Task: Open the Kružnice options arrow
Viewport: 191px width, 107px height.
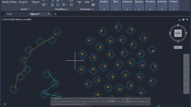Action: click(x=23, y=4)
